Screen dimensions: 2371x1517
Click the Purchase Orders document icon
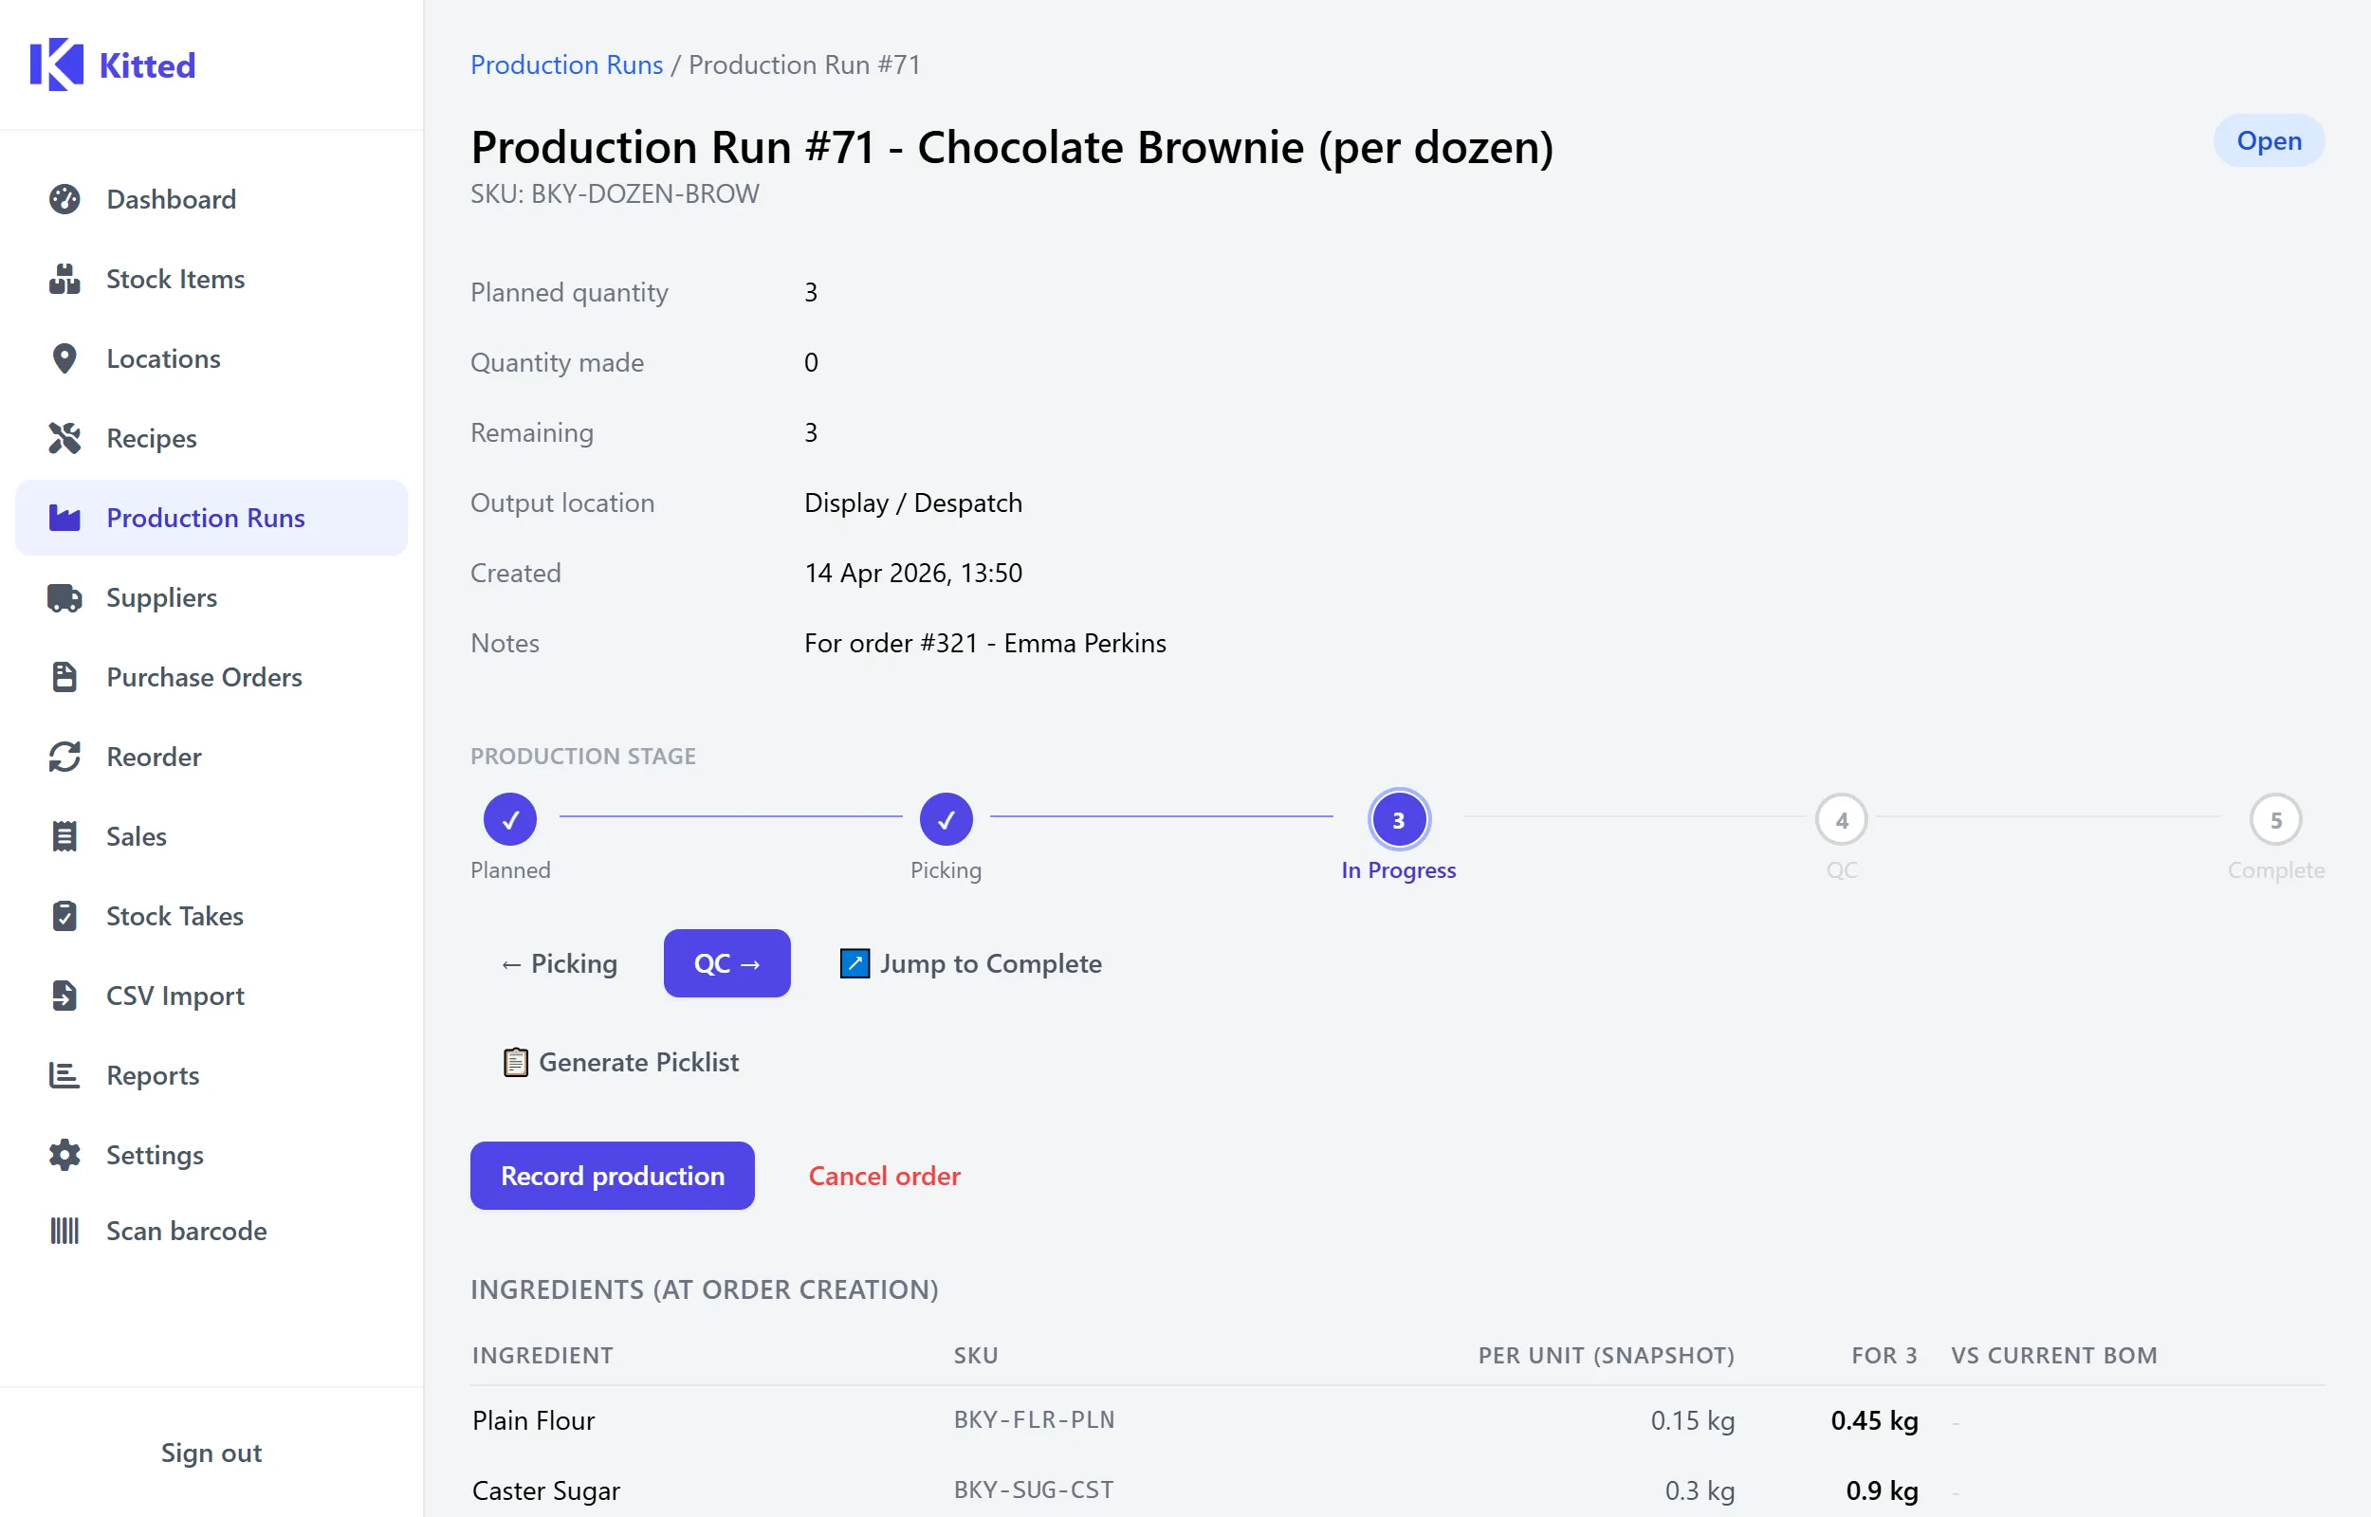tap(64, 677)
